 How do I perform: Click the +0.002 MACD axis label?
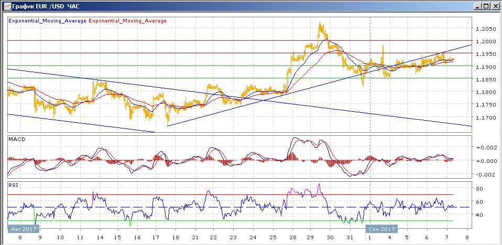tap(486, 147)
